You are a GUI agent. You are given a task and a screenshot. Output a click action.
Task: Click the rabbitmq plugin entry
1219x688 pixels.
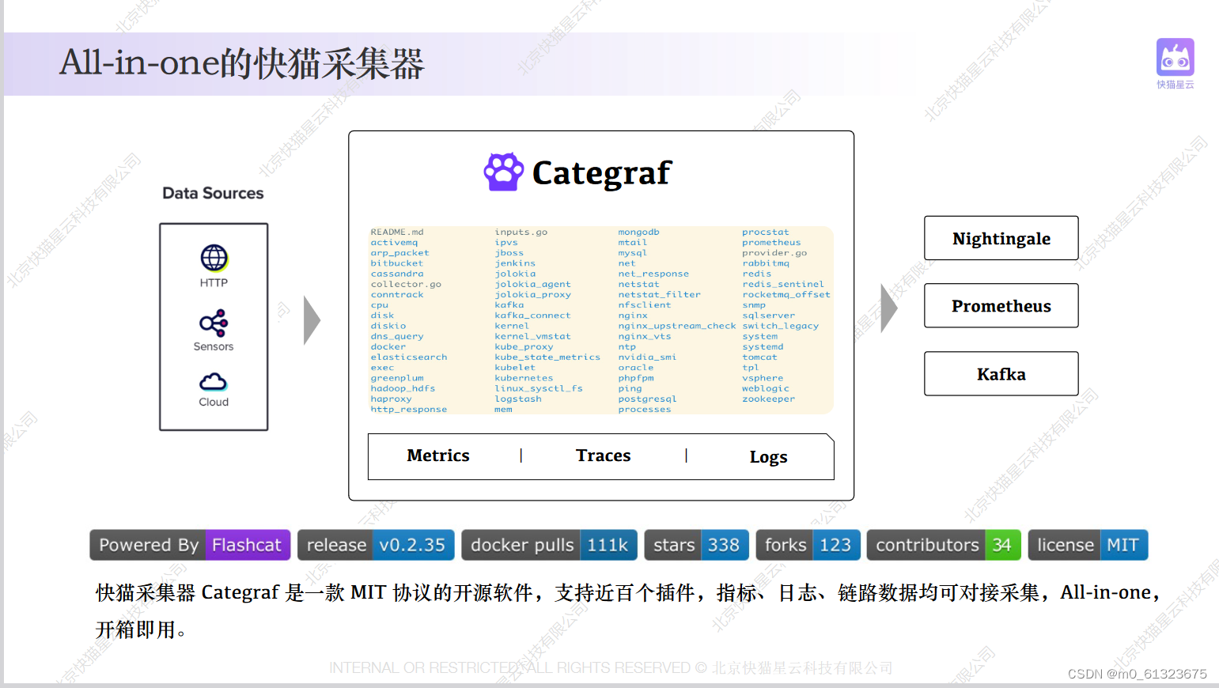[x=766, y=263]
